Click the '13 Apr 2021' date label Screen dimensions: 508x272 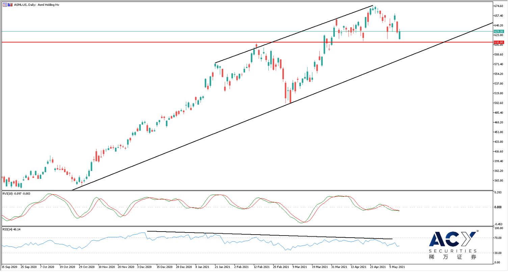pyautogui.click(x=358, y=267)
